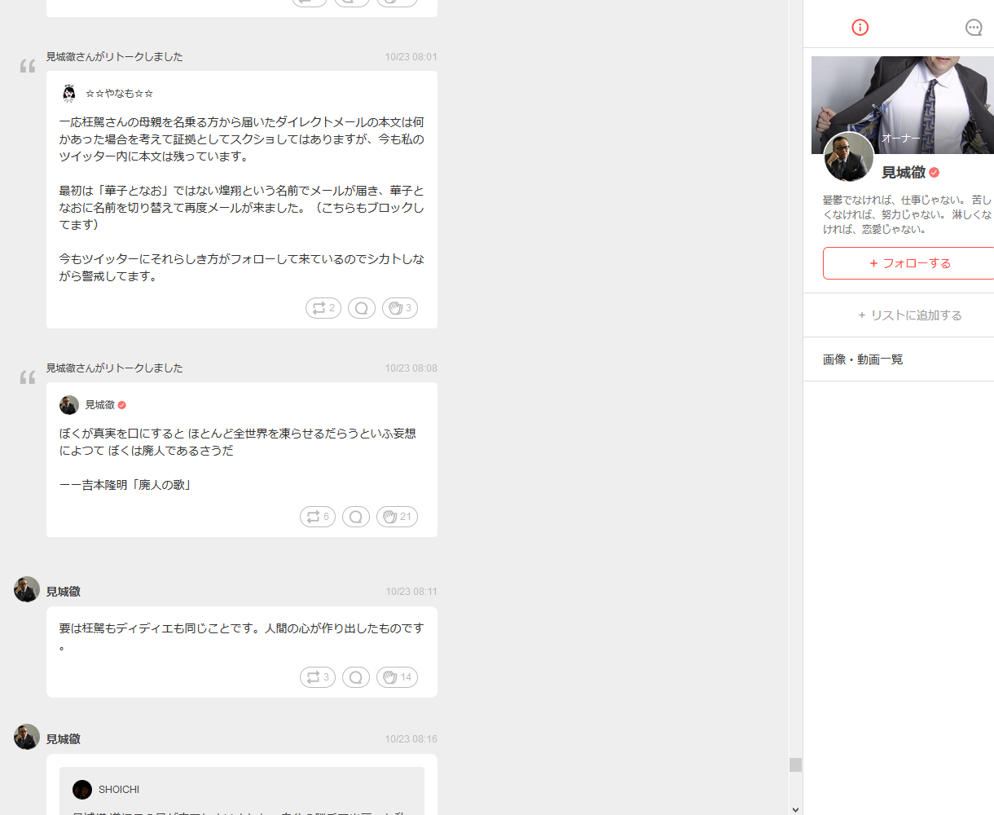Click the 10/23 08:16 timestamp
Viewport: 994px width, 815px height.
click(411, 739)
